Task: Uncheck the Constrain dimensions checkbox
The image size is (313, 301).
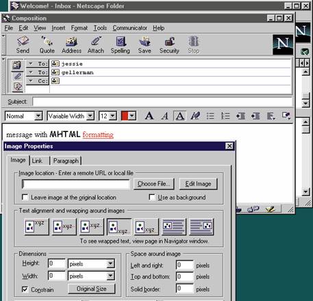Action: 25,289
